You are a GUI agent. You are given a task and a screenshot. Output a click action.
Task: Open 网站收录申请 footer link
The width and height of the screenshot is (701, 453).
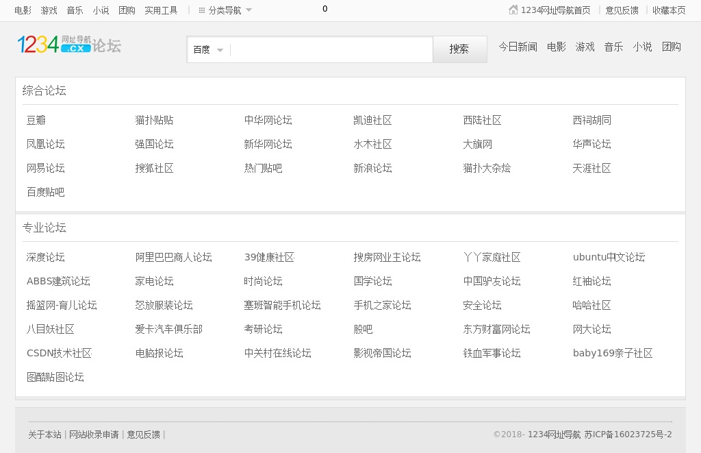94,434
